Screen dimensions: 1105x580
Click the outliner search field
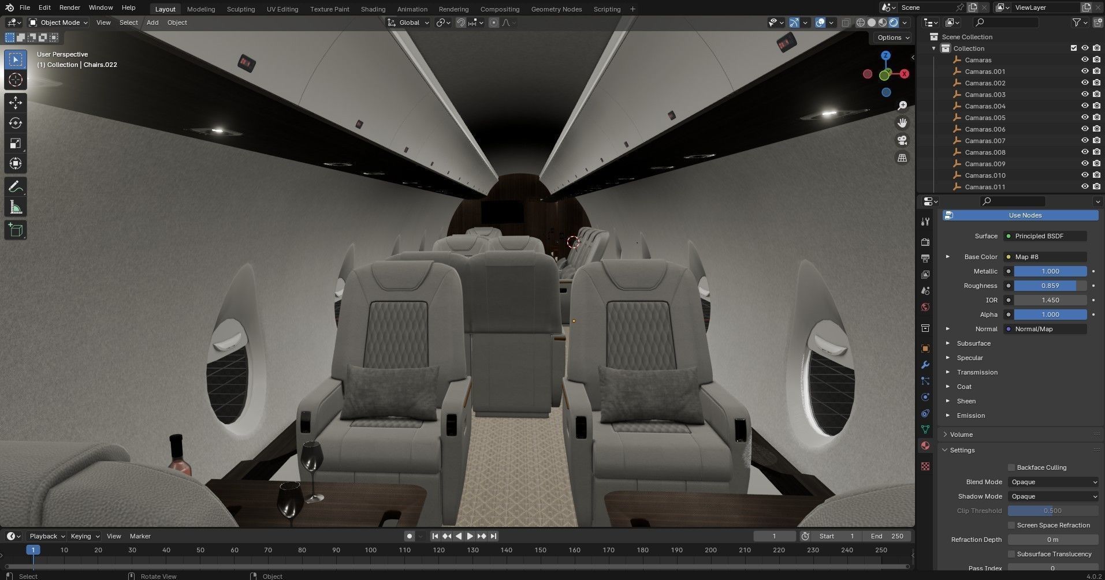1006,23
